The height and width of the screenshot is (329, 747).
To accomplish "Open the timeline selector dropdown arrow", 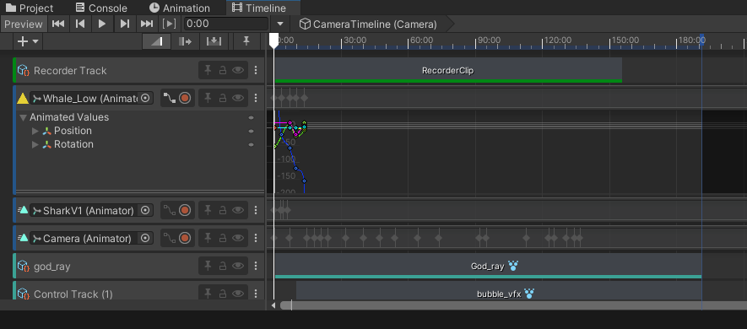I will [x=280, y=24].
